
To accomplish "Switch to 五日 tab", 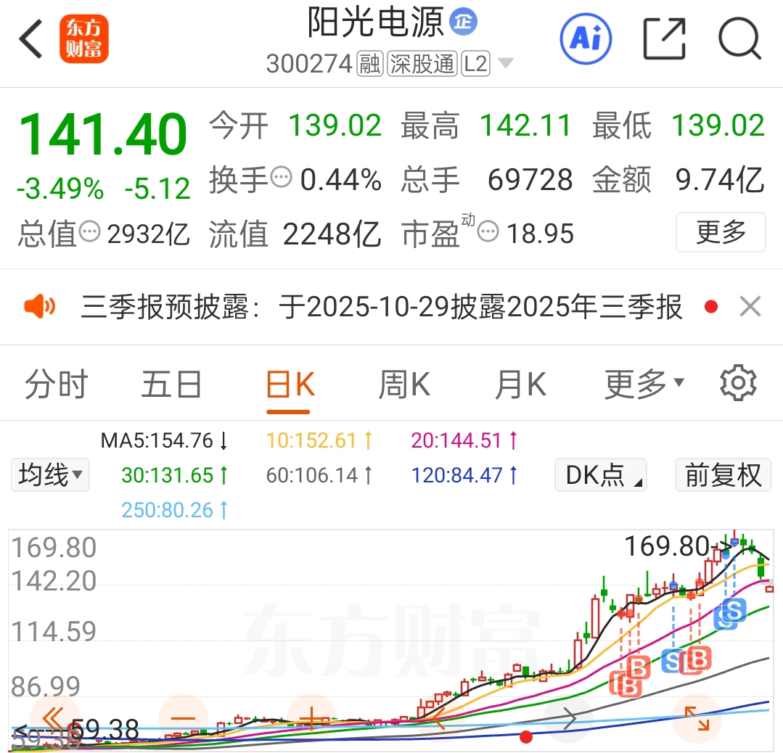I will [172, 384].
